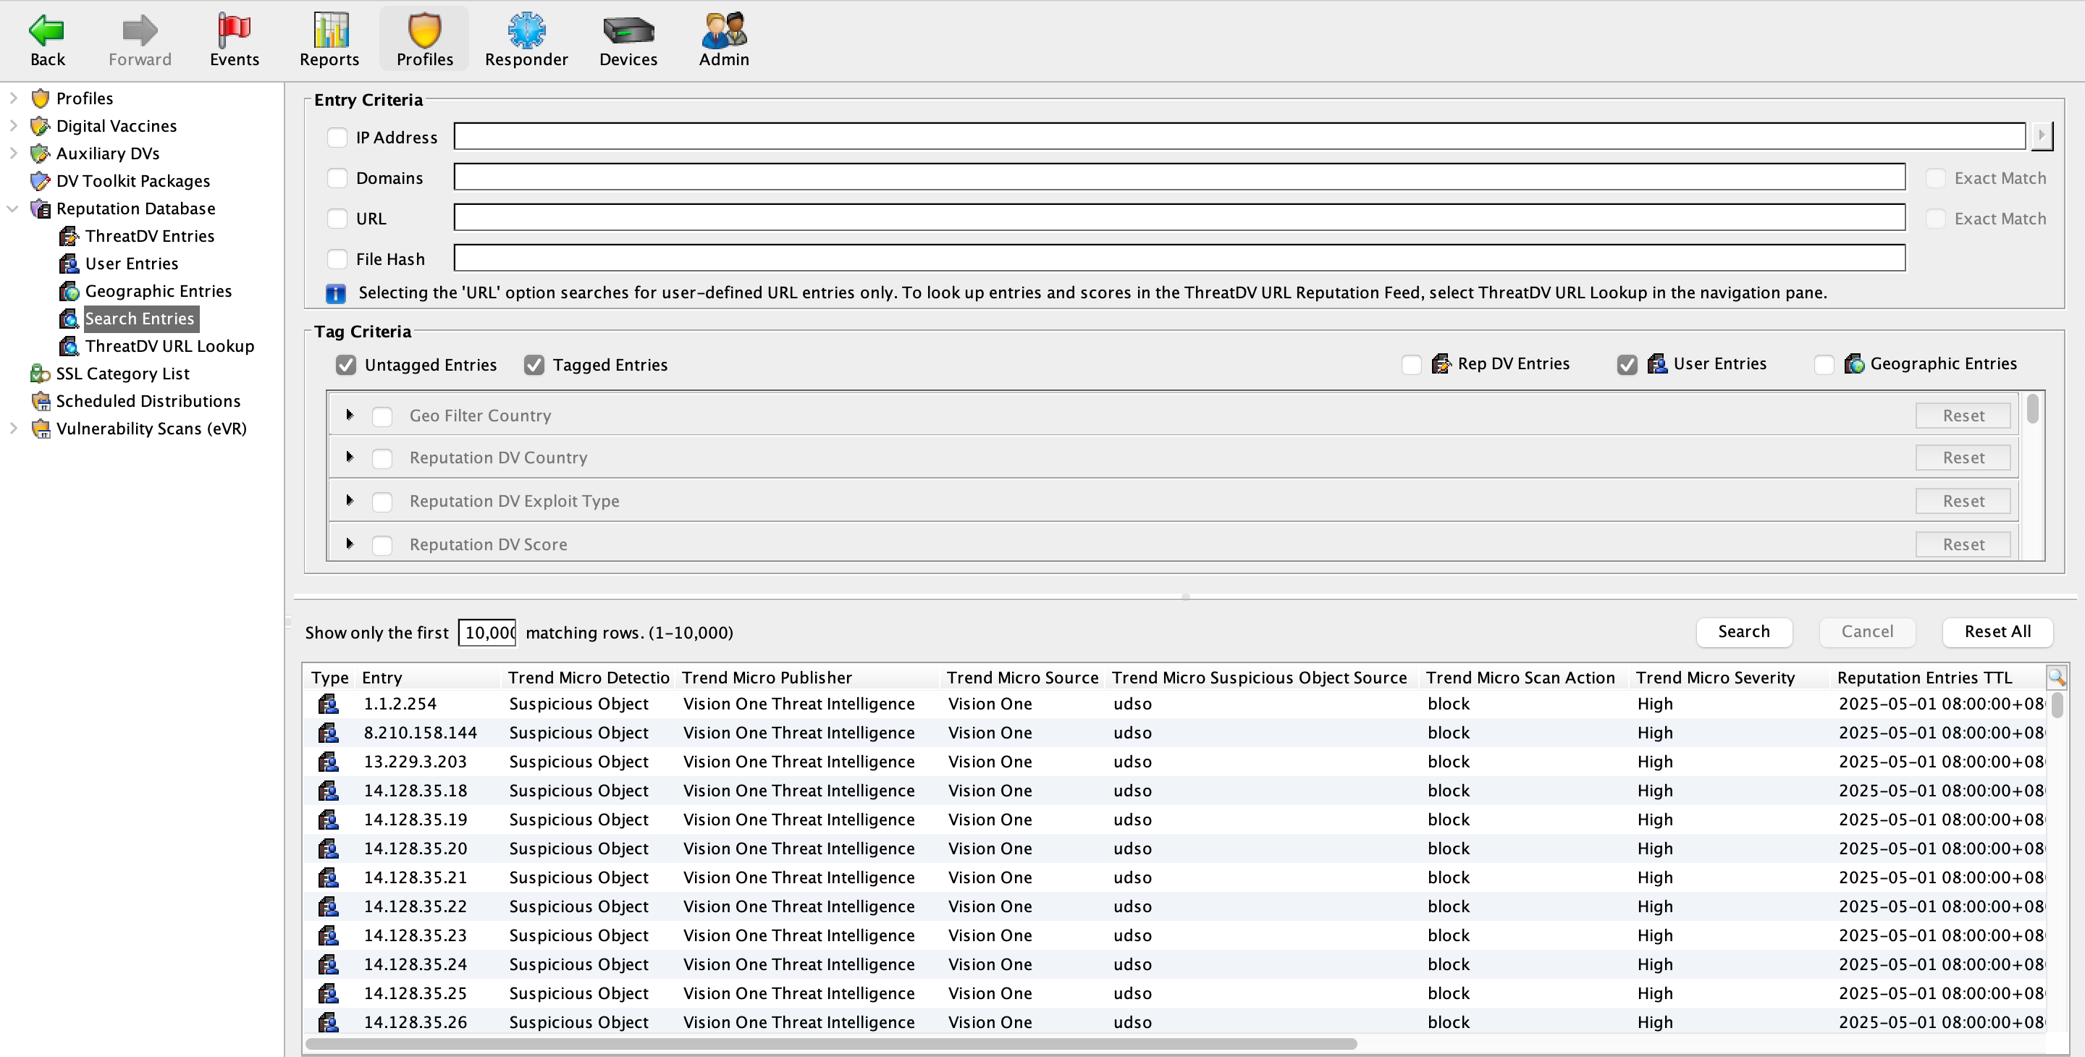Expand the Geo Filter Country criteria
The height and width of the screenshot is (1057, 2085).
click(x=350, y=415)
